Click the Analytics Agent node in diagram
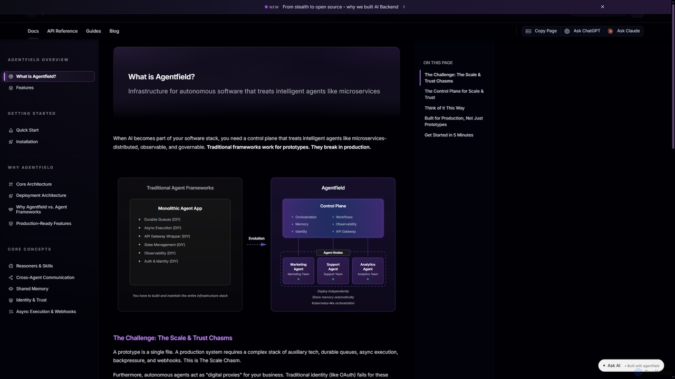675x379 pixels. pyautogui.click(x=368, y=271)
